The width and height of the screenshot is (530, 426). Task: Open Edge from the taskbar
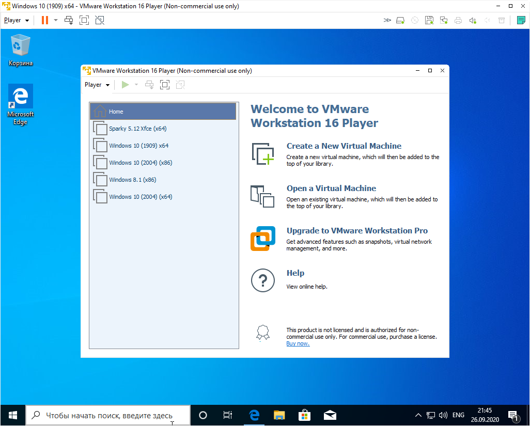(x=254, y=415)
